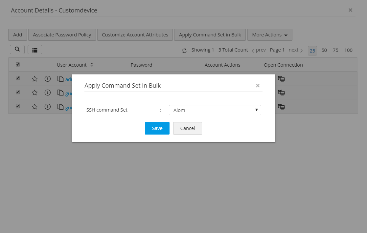Expand the More Actions dropdown
Image resolution: width=367 pixels, height=233 pixels.
(x=270, y=35)
